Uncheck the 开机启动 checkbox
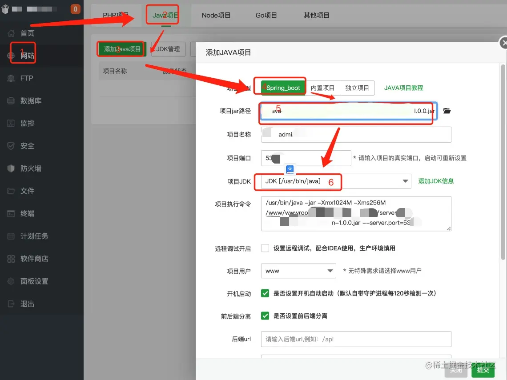Viewport: 507px width, 380px height. [265, 293]
